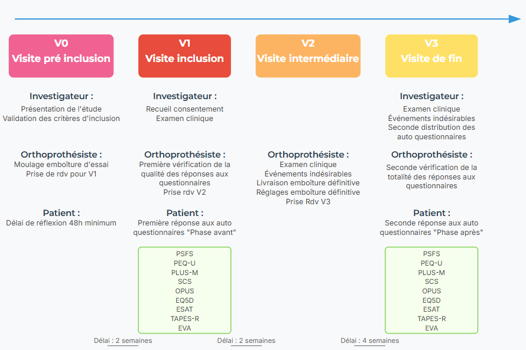Click the "Prise Rdv V3" text
The image size is (526, 350).
point(308,202)
